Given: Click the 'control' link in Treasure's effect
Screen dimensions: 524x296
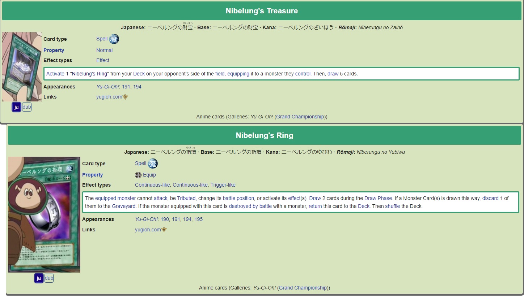Looking at the screenshot, I should pyautogui.click(x=303, y=74).
